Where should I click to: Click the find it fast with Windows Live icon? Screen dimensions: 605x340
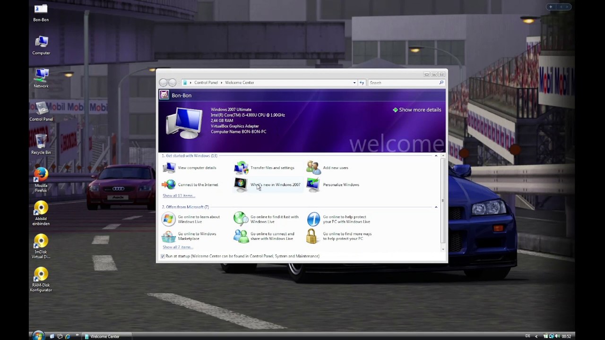pos(241,219)
